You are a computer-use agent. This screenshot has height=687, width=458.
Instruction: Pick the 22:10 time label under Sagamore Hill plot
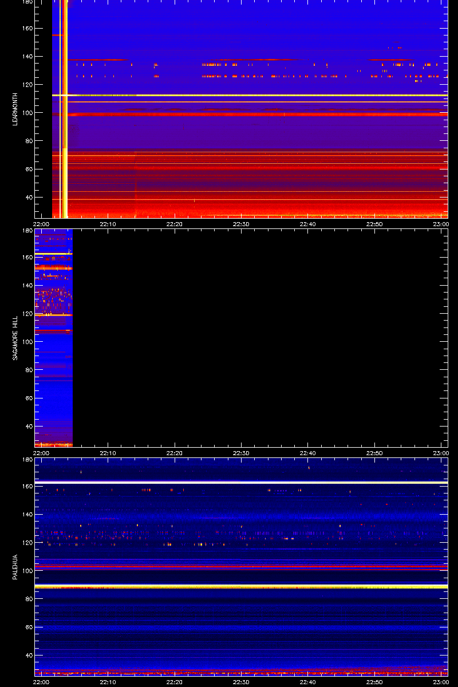[x=108, y=453]
